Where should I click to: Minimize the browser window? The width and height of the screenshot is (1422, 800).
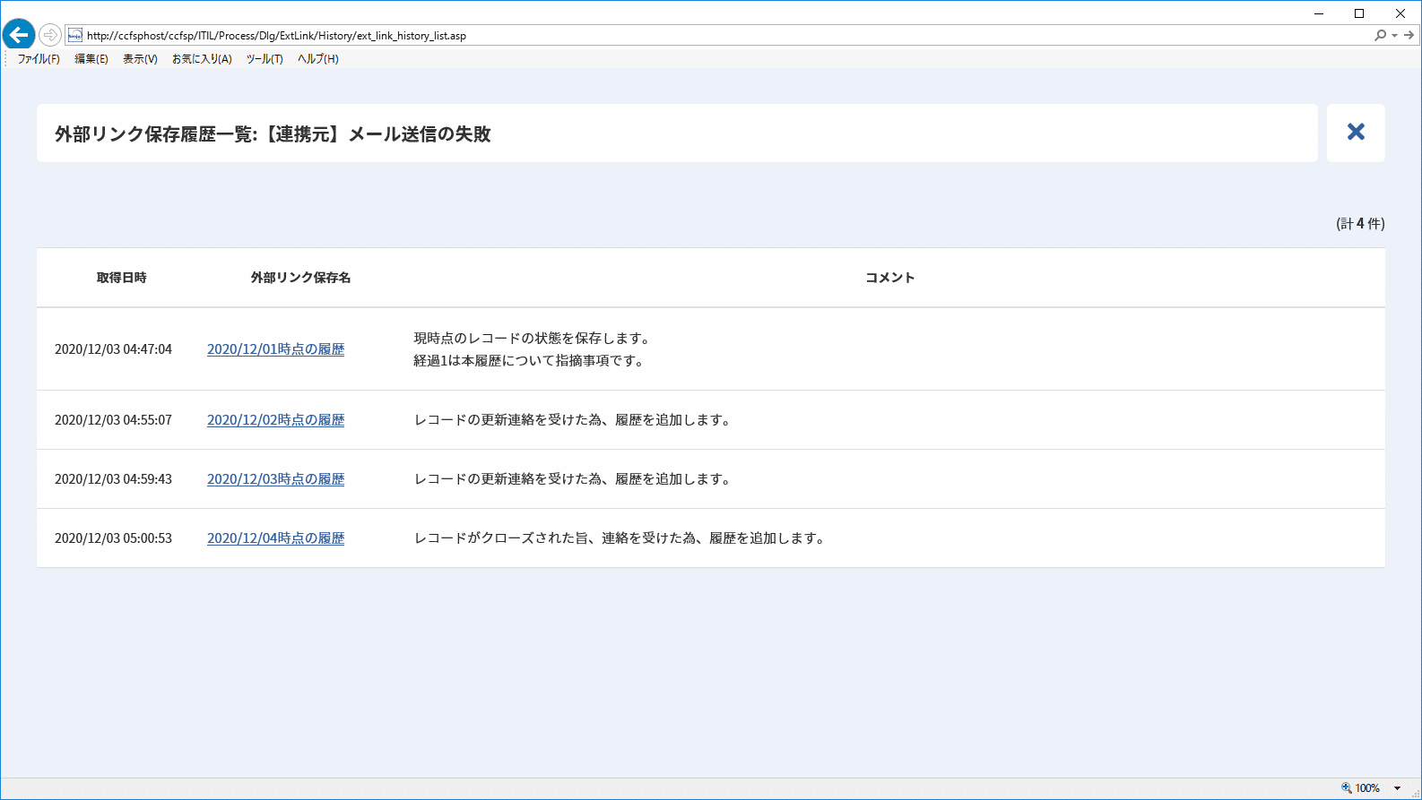[x=1319, y=13]
